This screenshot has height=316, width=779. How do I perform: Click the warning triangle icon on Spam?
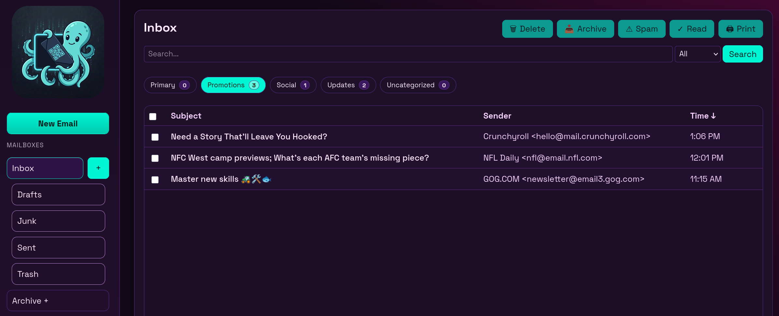pyautogui.click(x=629, y=29)
